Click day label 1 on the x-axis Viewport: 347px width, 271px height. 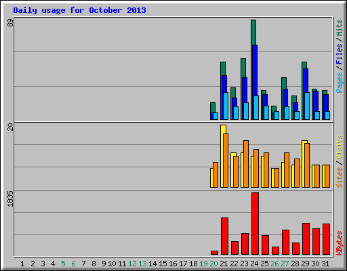click(x=22, y=264)
